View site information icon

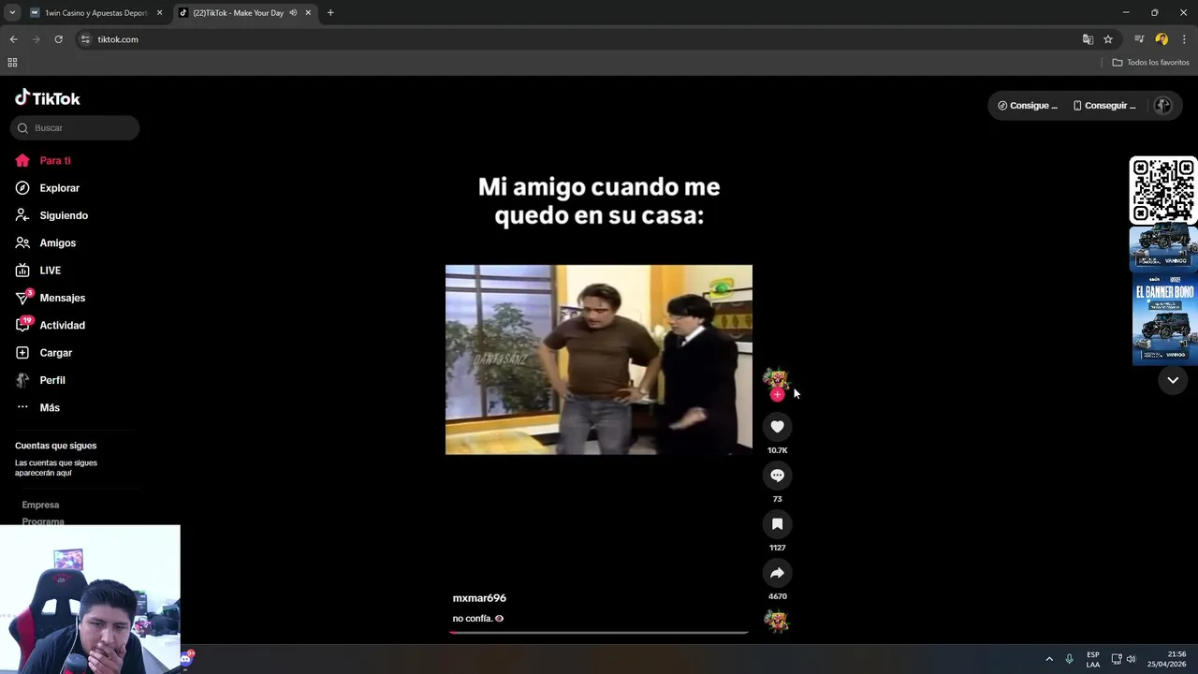[x=85, y=39]
